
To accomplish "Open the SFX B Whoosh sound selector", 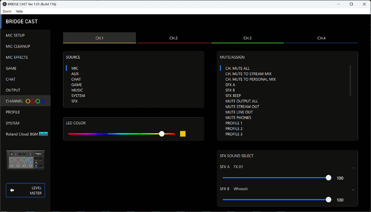I will click(x=241, y=189).
